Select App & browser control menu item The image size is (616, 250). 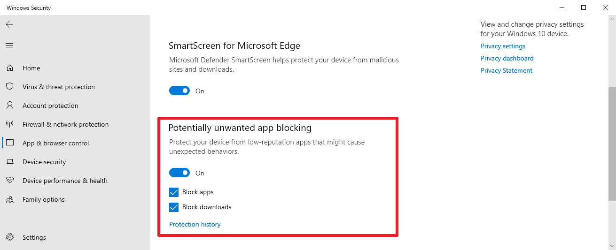[55, 143]
